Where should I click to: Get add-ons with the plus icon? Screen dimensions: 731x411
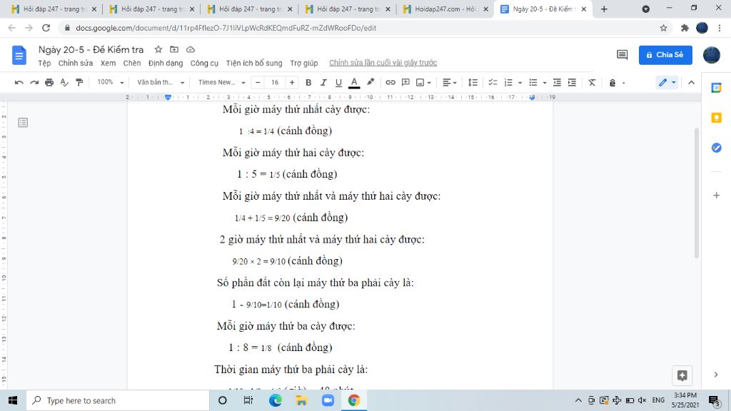(x=717, y=196)
